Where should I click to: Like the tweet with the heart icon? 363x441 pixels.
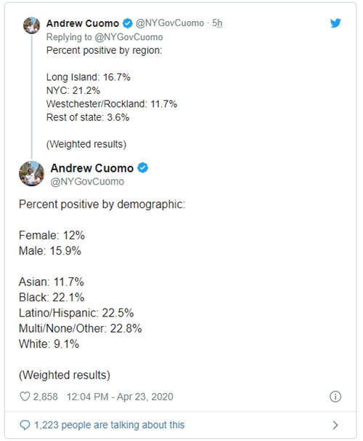(25, 397)
